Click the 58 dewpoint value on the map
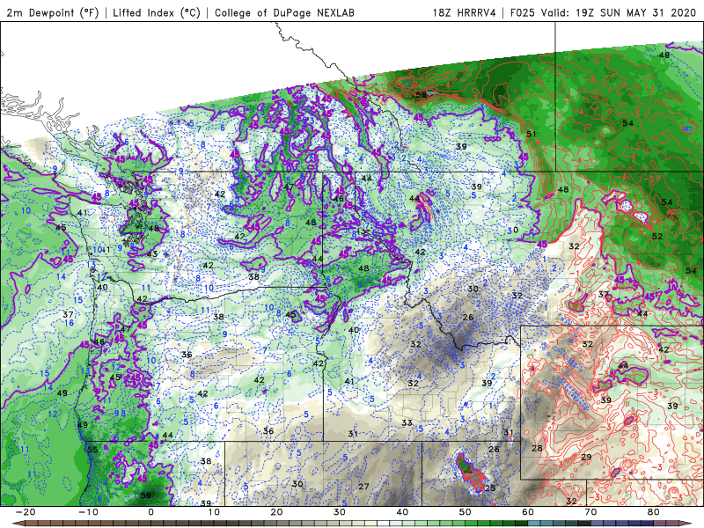The width and height of the screenshot is (704, 528). coord(422,95)
